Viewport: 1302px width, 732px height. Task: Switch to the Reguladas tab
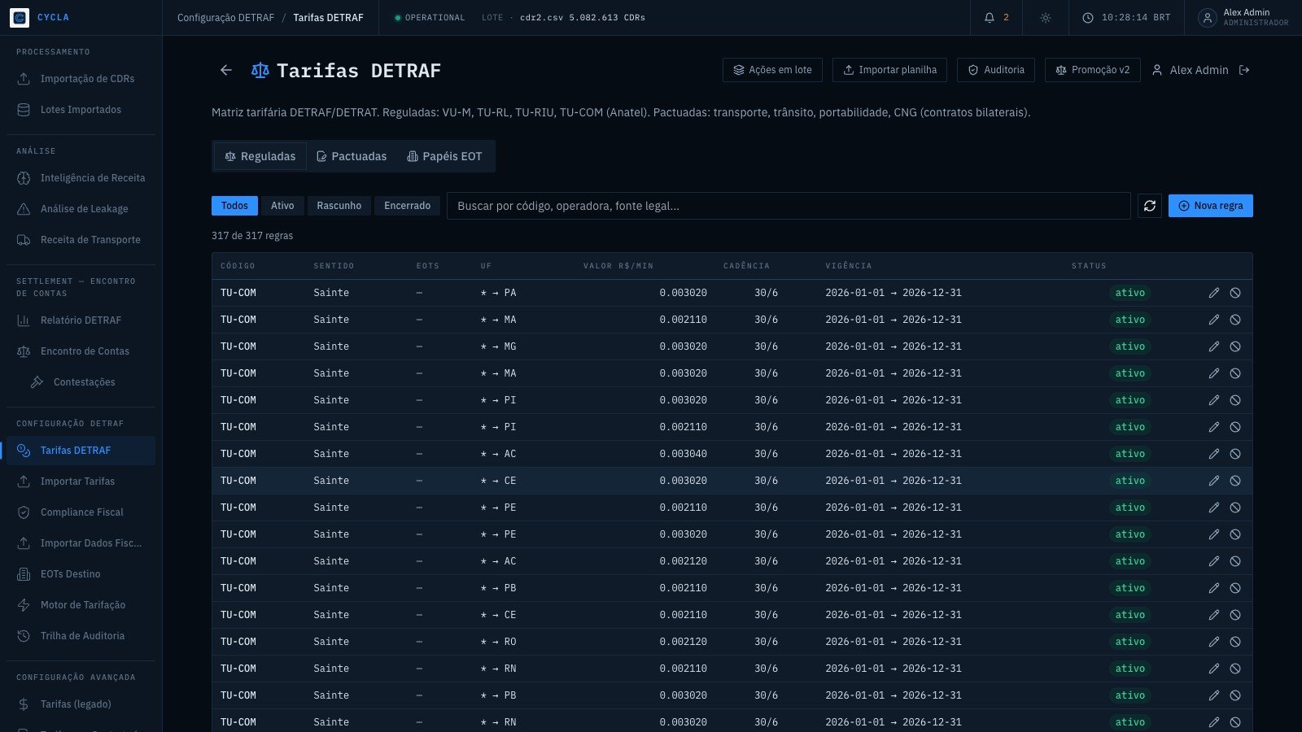[260, 156]
